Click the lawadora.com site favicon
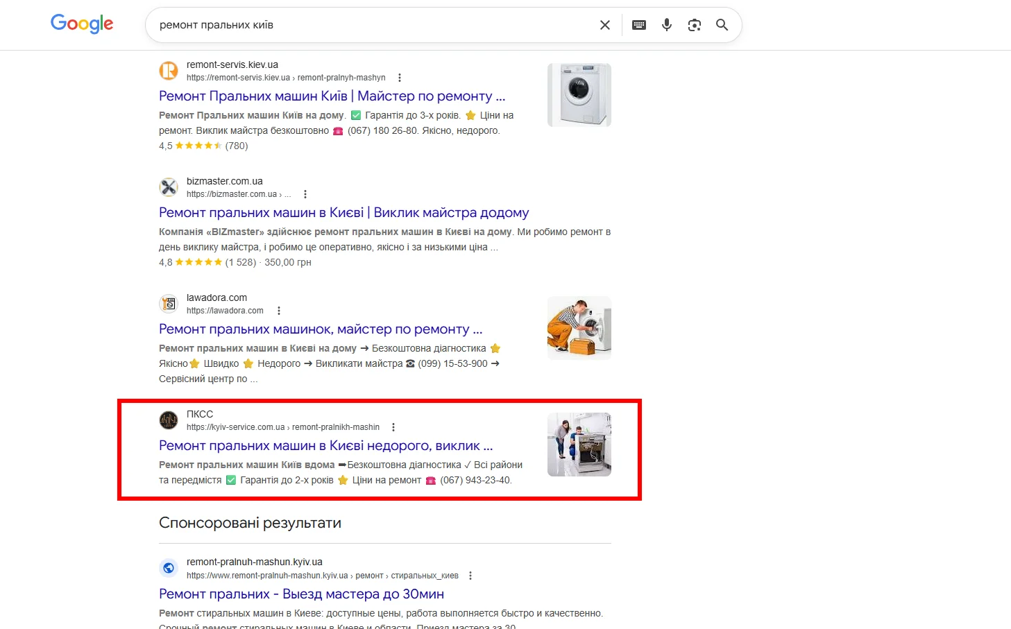 point(169,303)
